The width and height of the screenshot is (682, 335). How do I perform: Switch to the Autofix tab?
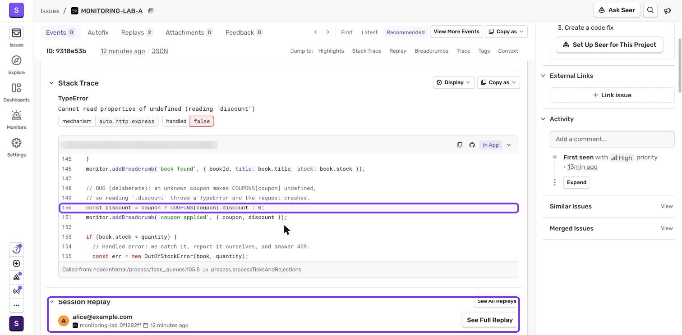[98, 32]
